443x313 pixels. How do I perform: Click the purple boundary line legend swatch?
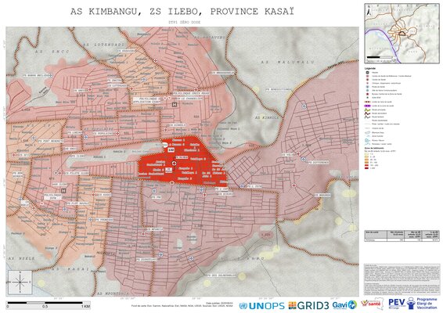pyautogui.click(x=367, y=106)
